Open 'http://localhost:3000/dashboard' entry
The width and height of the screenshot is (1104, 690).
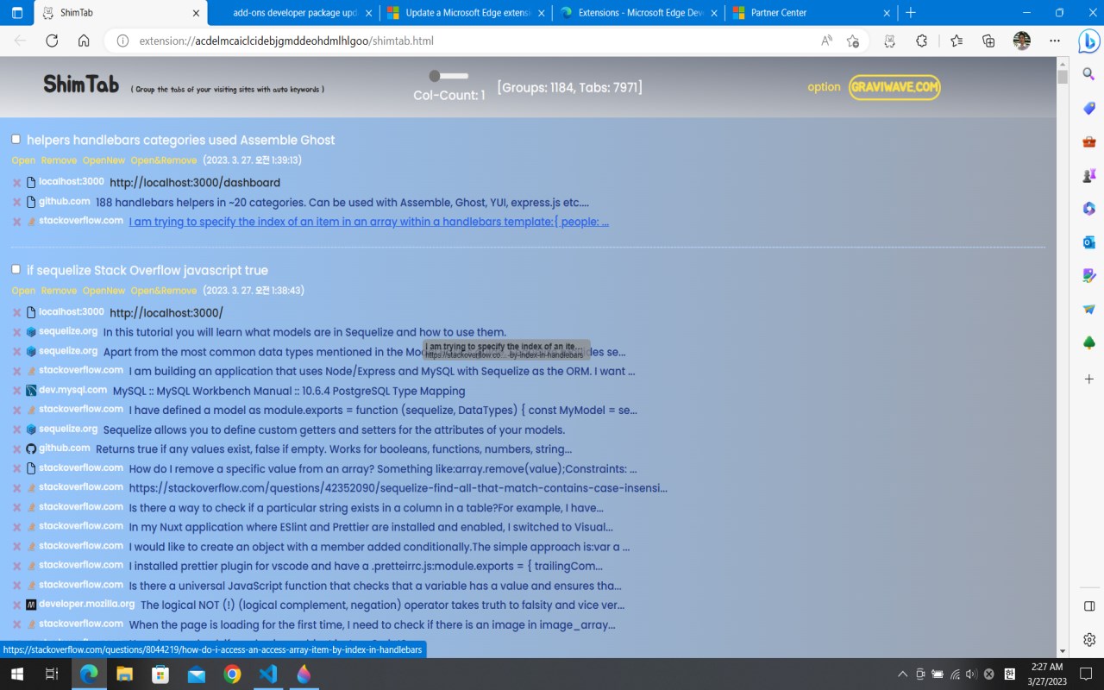click(x=195, y=183)
